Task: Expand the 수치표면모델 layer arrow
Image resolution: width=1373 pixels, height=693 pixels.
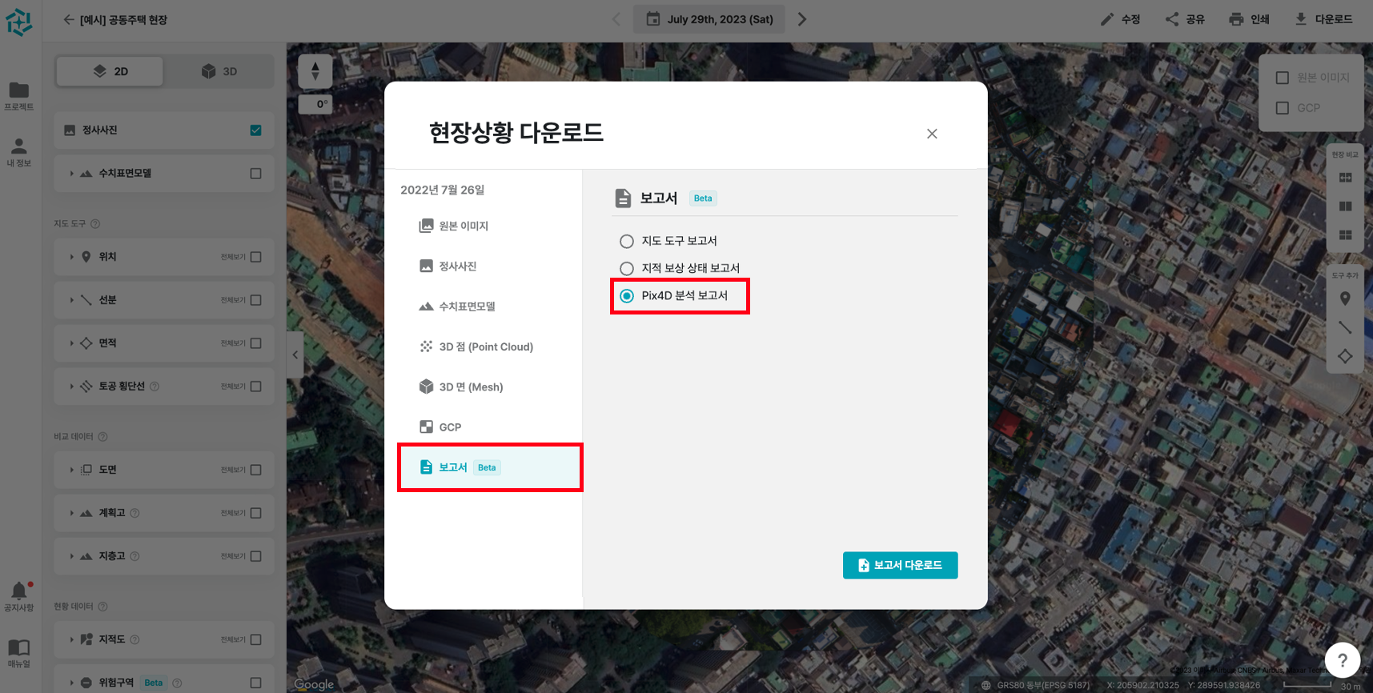Action: point(71,174)
